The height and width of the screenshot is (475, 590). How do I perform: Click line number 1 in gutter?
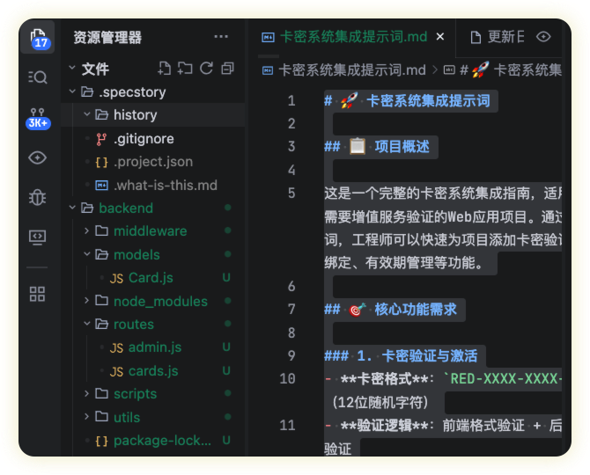(x=291, y=100)
